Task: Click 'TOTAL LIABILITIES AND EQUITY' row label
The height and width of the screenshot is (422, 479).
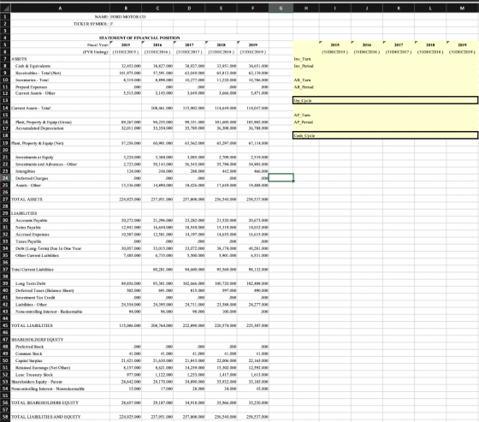Action: click(x=46, y=417)
